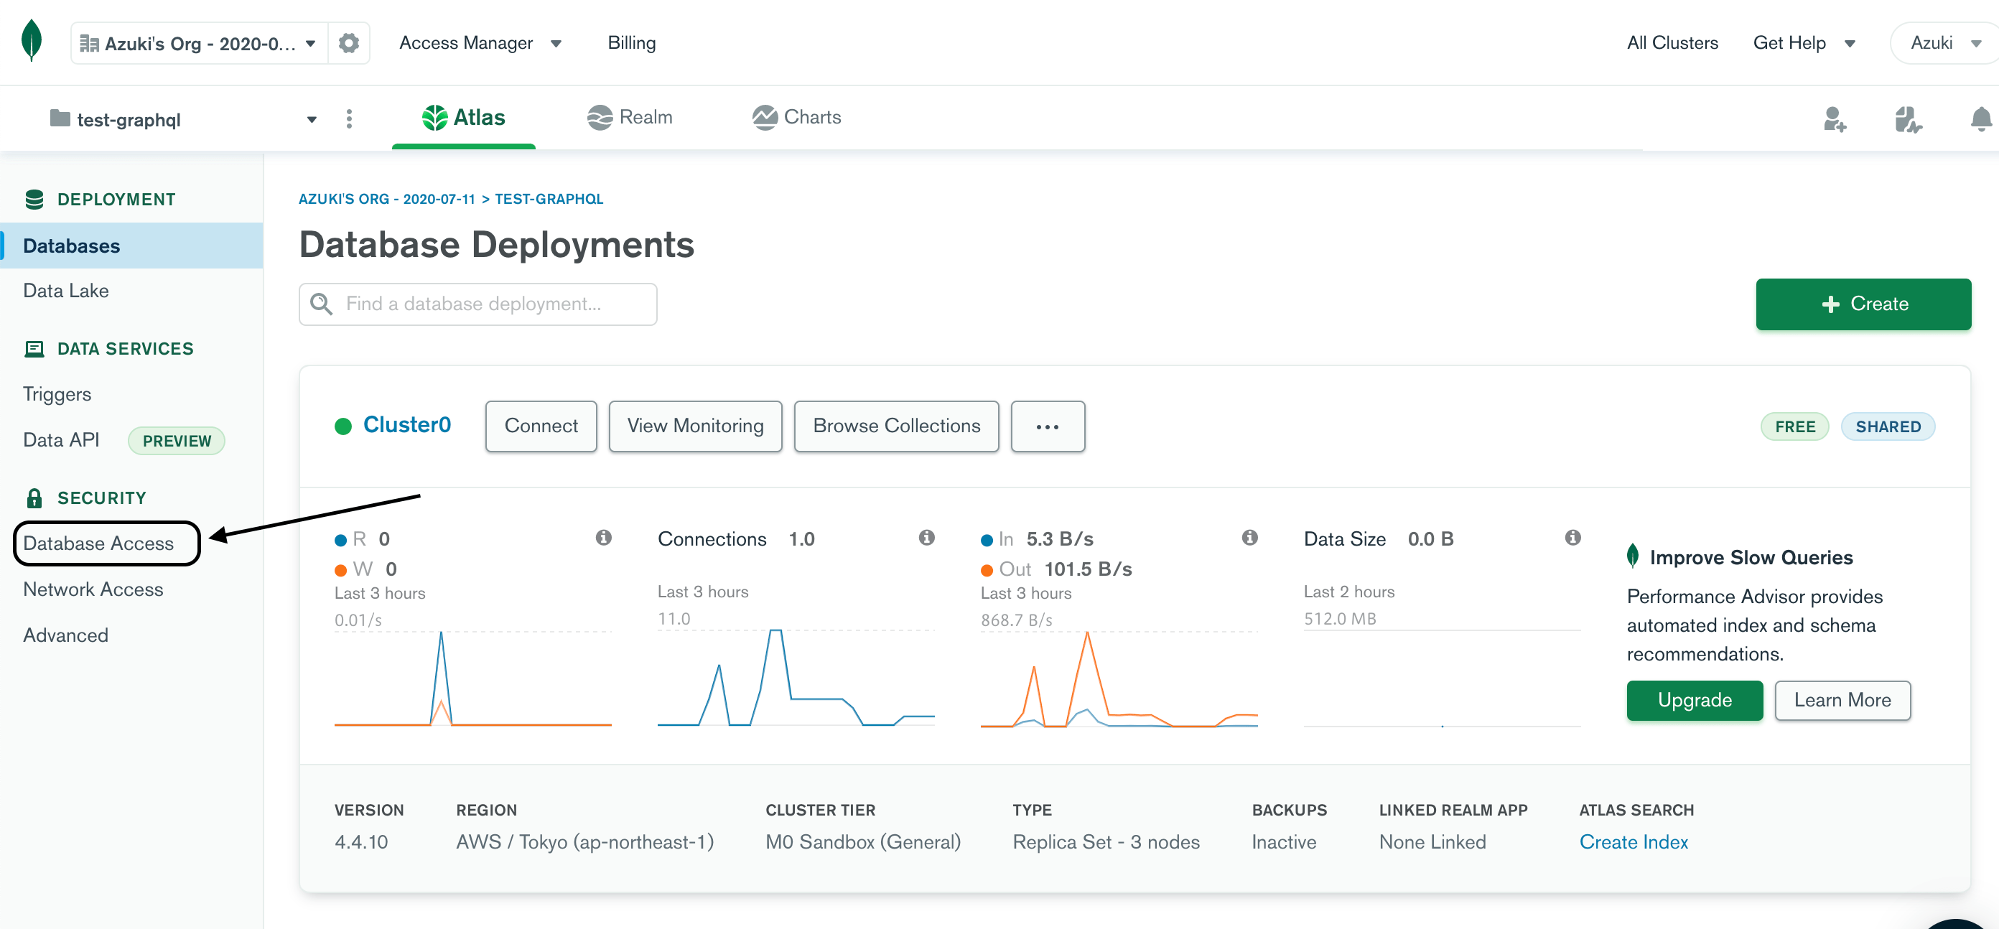Screen dimensions: 1999x929
Task: Click the Learn More button
Action: click(1842, 700)
